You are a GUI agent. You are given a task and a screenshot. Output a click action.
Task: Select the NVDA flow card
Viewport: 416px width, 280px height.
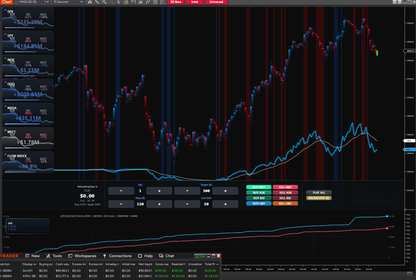pyautogui.click(x=28, y=114)
